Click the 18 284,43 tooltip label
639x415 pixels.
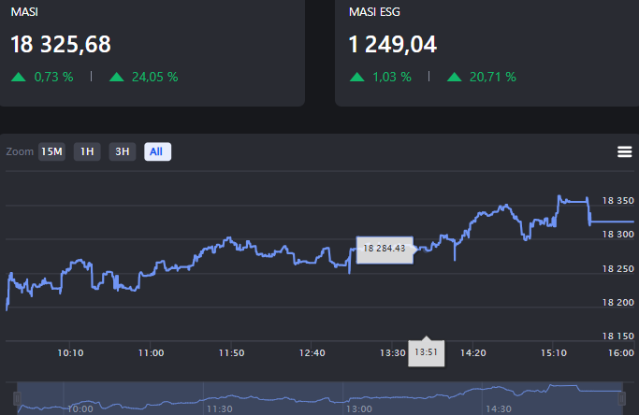(x=384, y=248)
